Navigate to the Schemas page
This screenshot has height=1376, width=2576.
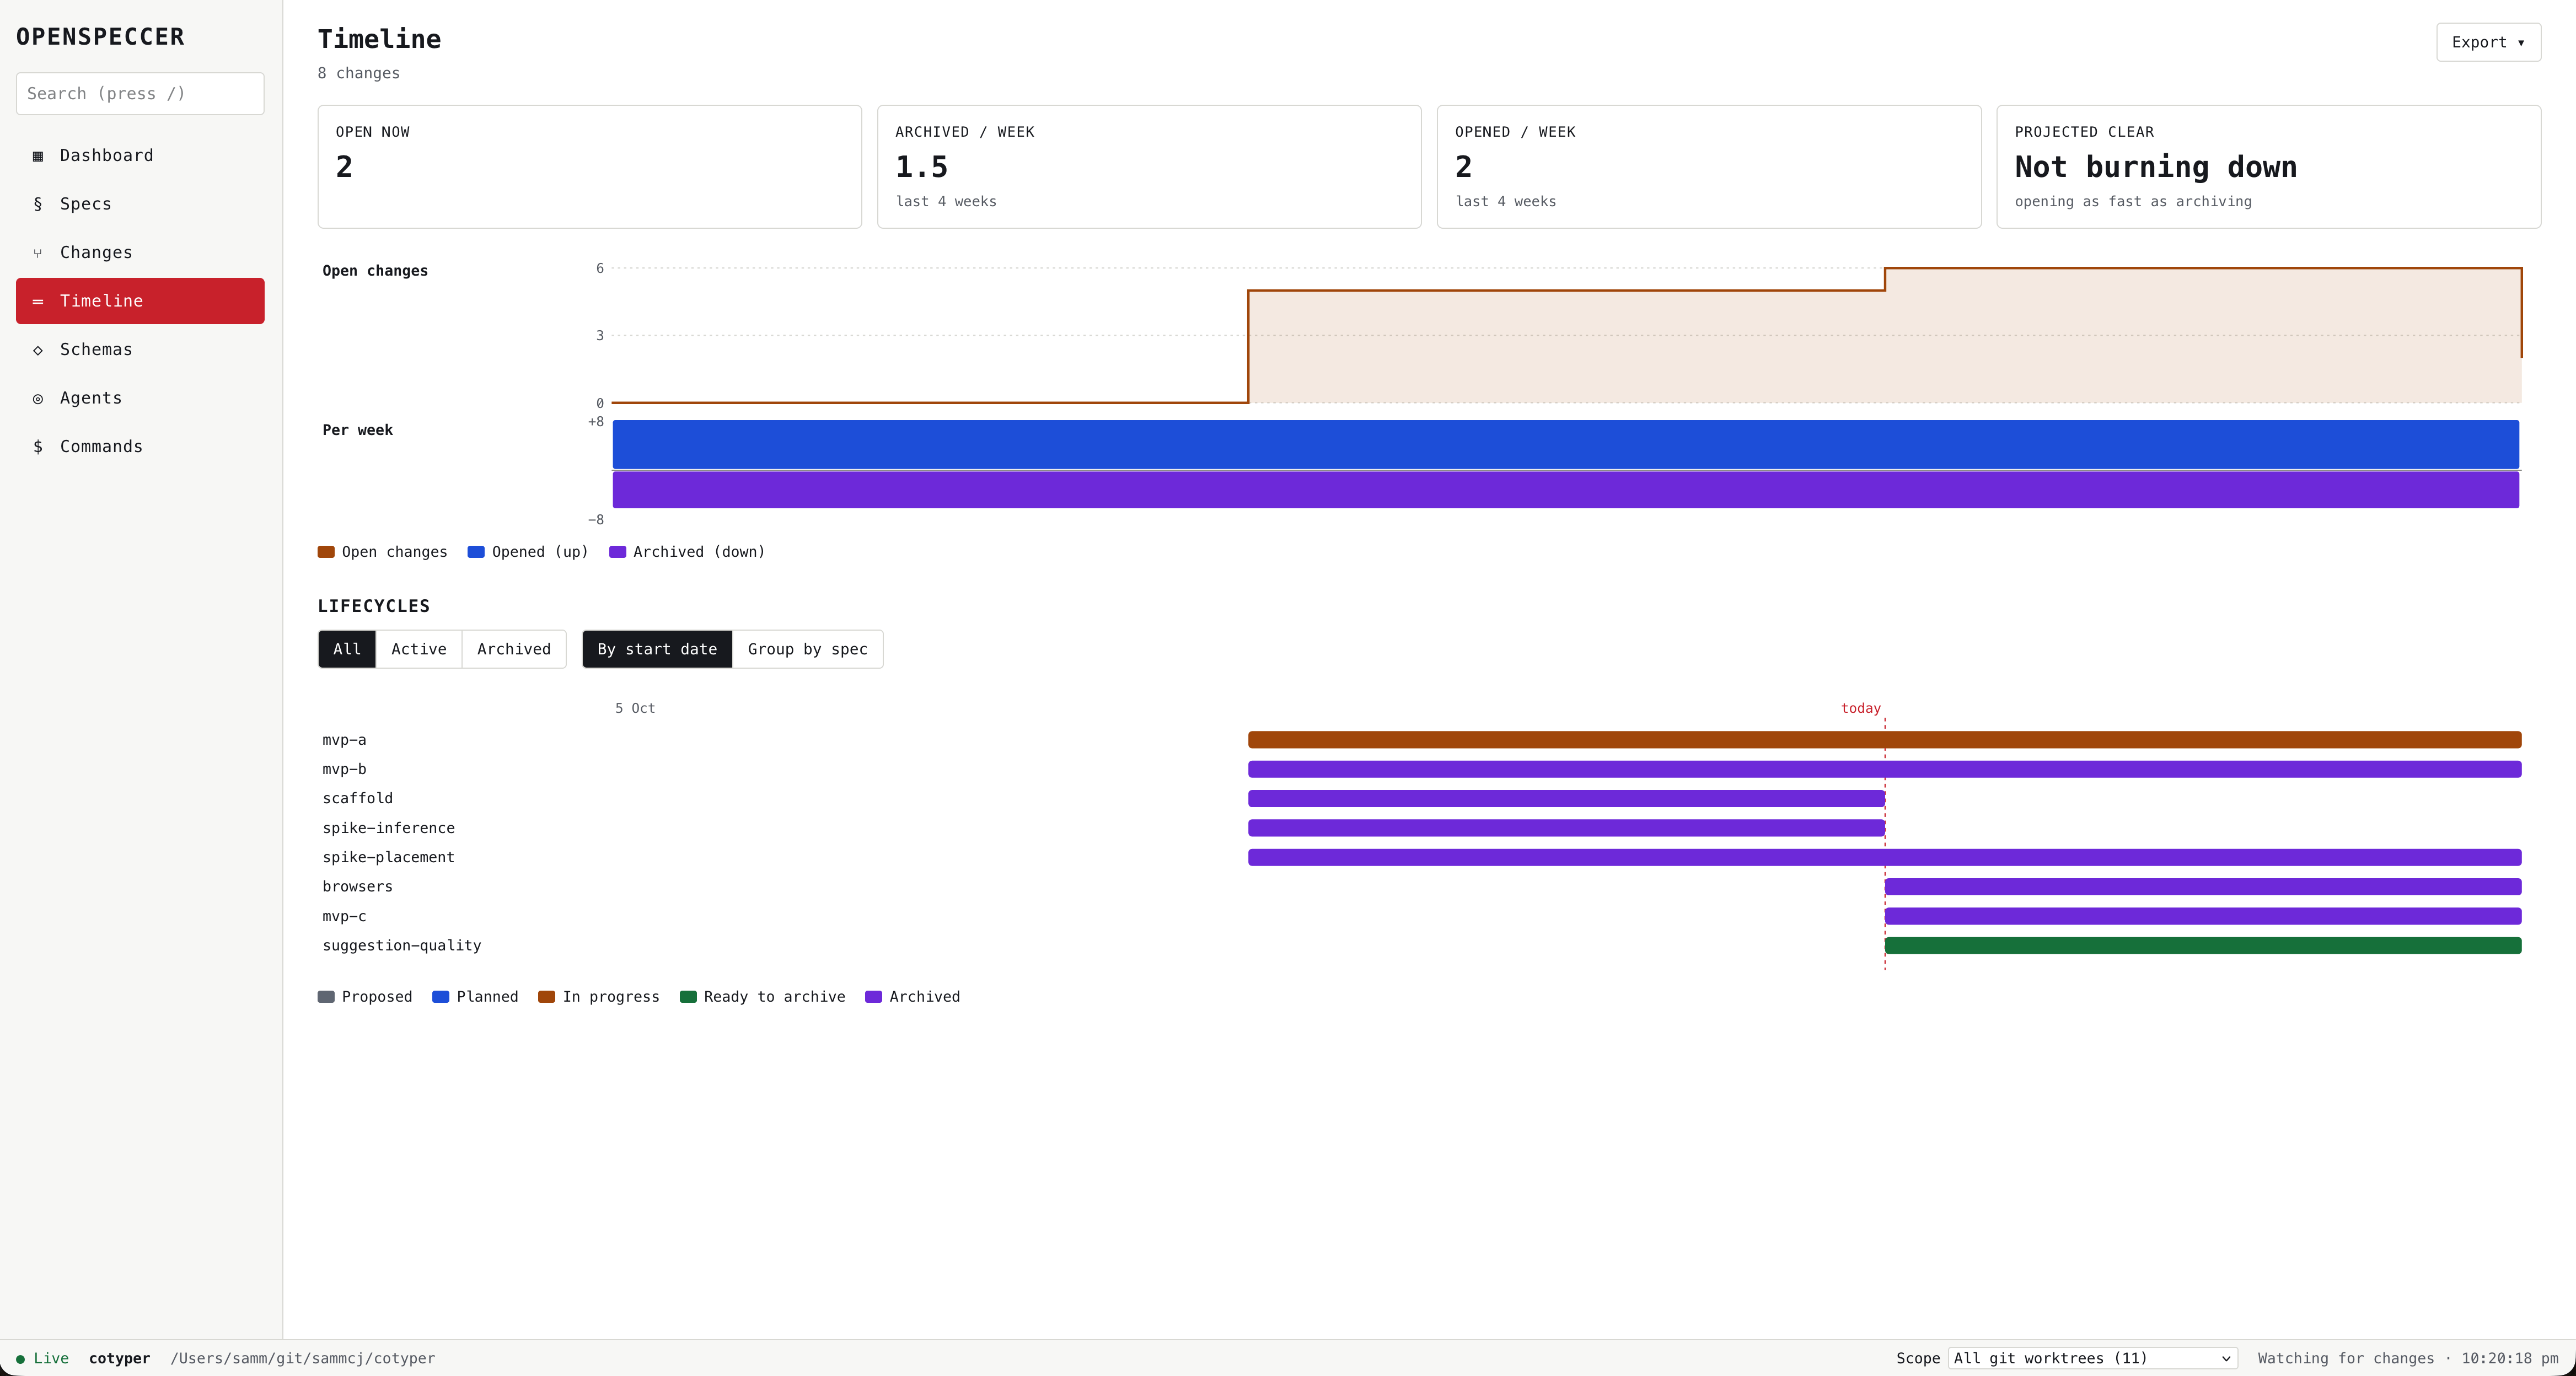140,349
